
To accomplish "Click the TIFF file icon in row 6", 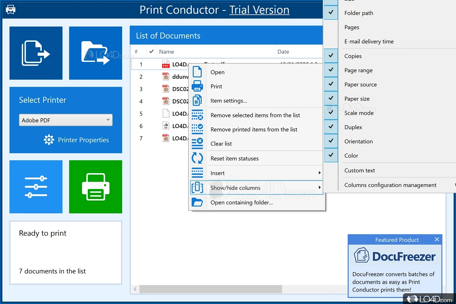I will (166, 126).
